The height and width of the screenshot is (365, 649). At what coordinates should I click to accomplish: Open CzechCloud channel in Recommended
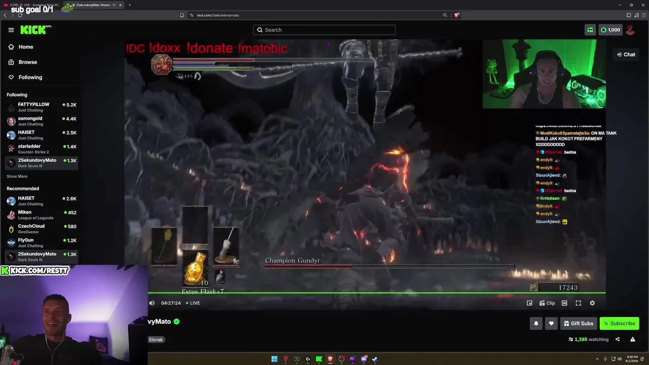[x=41, y=229]
